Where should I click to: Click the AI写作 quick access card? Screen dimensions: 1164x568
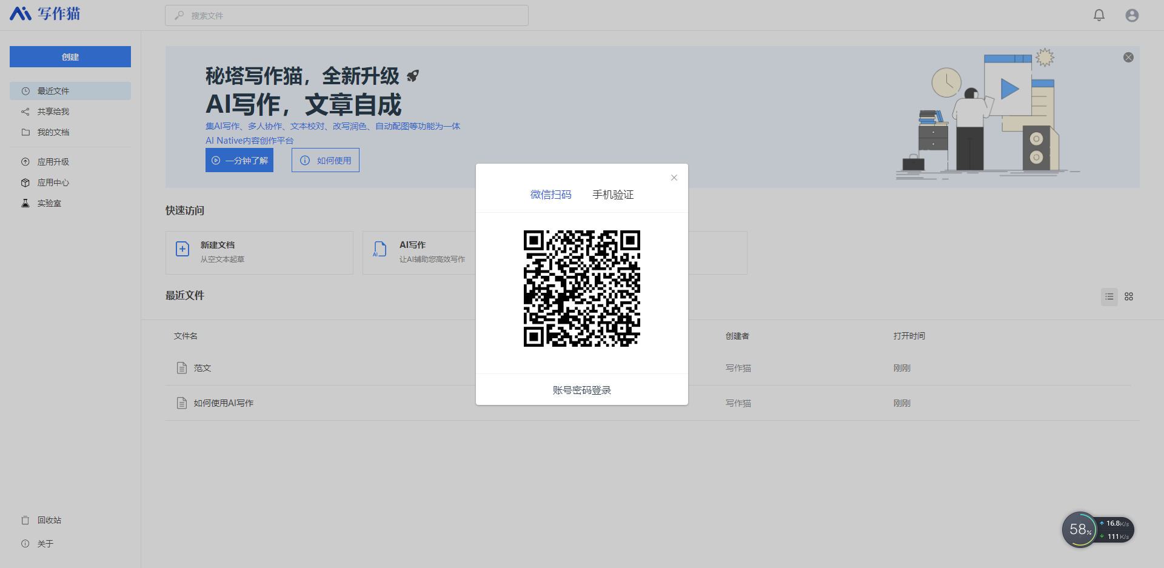[420, 253]
